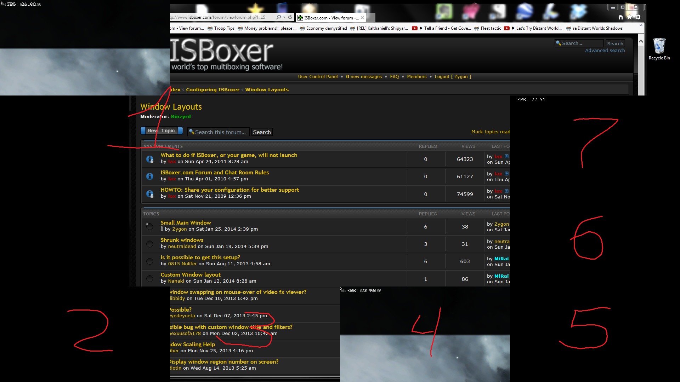Click topic status icon beside Small Main Window

tap(149, 226)
